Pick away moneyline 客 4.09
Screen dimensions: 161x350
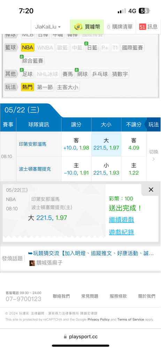tap(134, 144)
